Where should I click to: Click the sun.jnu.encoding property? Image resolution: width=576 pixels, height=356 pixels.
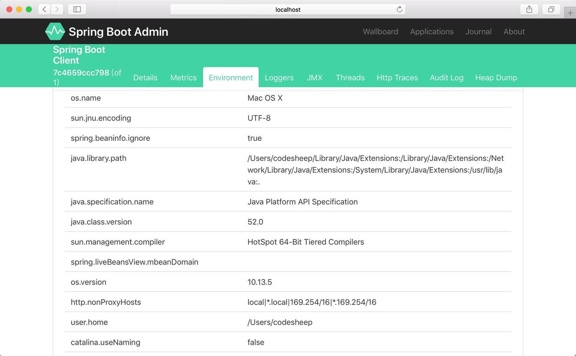point(101,118)
